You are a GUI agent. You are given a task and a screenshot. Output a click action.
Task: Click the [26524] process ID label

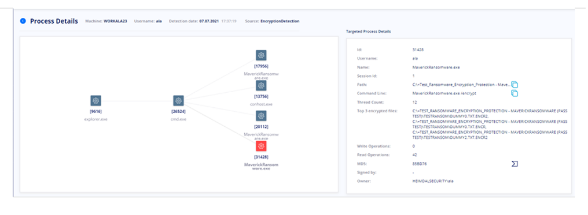point(178,112)
